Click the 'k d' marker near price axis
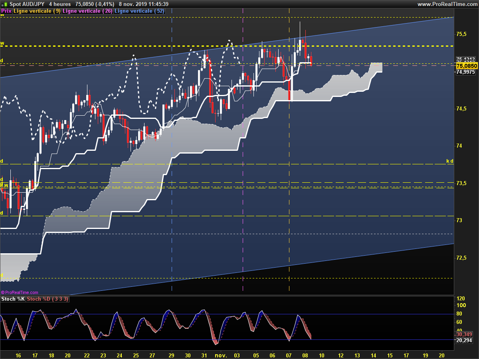The image size is (479, 359). (449, 161)
